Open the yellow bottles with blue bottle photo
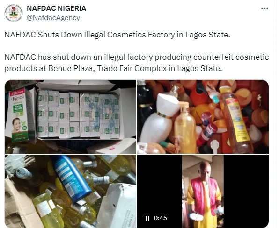This screenshot has height=228, width=279. click(71, 191)
